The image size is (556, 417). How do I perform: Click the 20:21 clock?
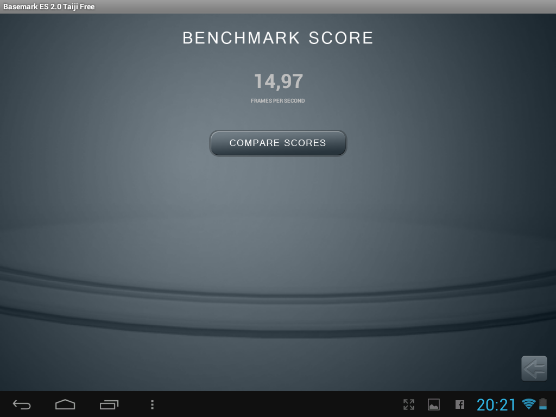pyautogui.click(x=496, y=405)
